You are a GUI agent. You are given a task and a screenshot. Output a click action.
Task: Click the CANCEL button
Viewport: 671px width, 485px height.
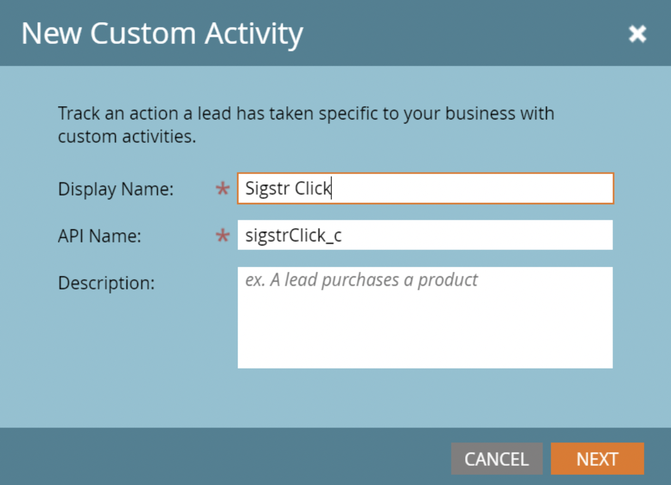[497, 459]
